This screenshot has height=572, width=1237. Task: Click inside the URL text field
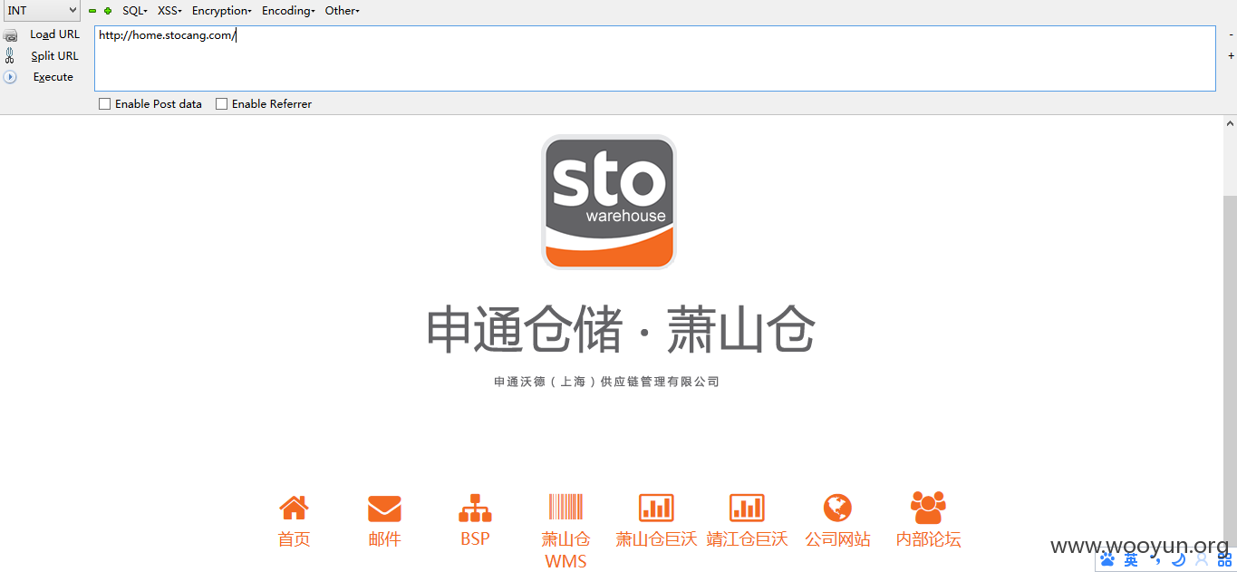[x=654, y=58]
